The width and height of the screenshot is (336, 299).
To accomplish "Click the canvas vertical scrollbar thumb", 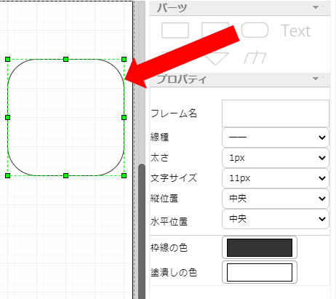I will (x=142, y=231).
